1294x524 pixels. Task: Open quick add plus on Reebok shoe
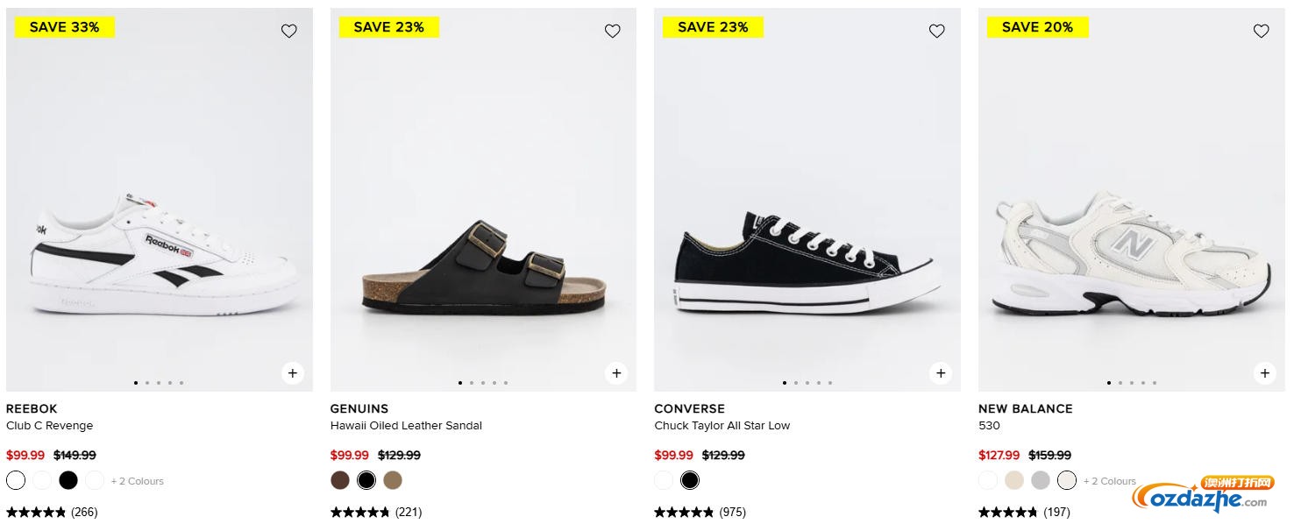(x=292, y=373)
